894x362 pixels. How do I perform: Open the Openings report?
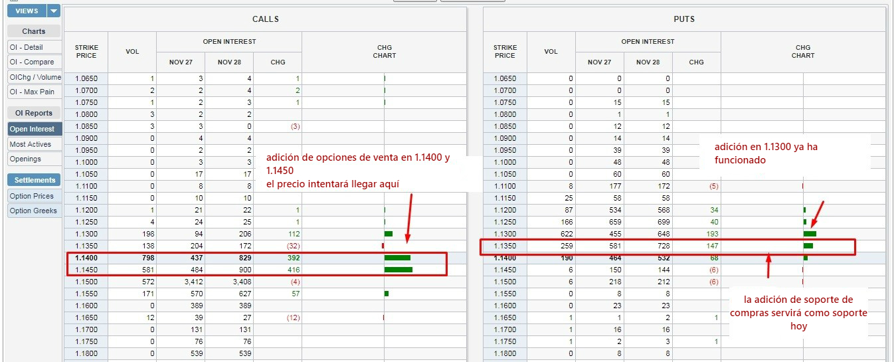tap(25, 159)
